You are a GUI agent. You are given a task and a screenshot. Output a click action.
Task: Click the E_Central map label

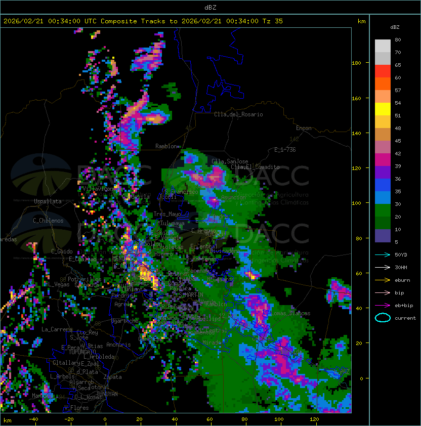(204, 246)
